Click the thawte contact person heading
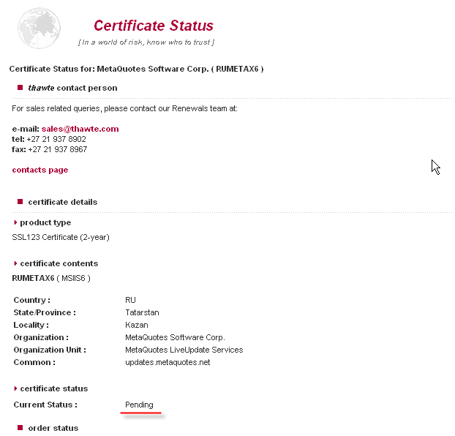455x436 pixels. [x=72, y=88]
